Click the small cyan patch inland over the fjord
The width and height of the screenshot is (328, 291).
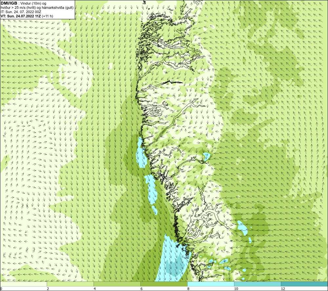click(207, 156)
